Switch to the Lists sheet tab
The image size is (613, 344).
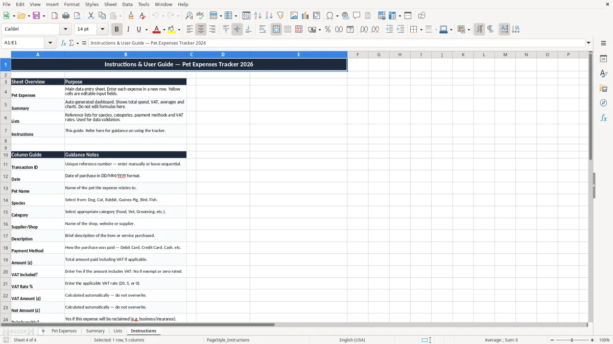coord(117,331)
